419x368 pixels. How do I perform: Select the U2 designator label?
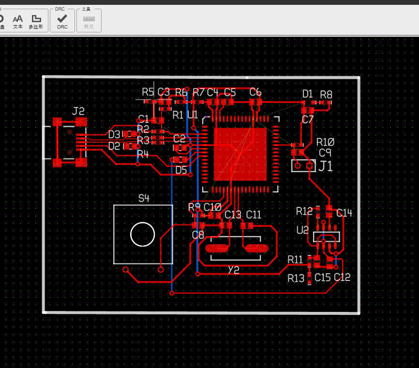click(303, 230)
